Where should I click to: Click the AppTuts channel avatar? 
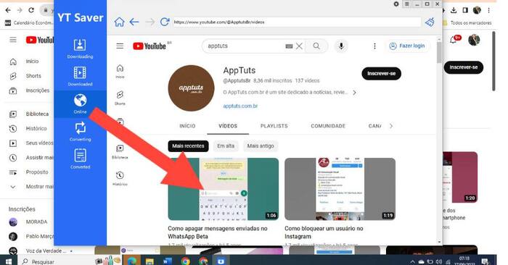coord(191,88)
